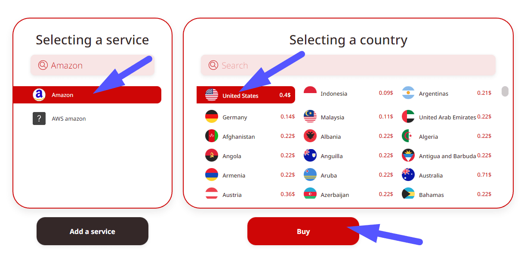Focus the country Search input field
524x262 pixels.
[353, 65]
